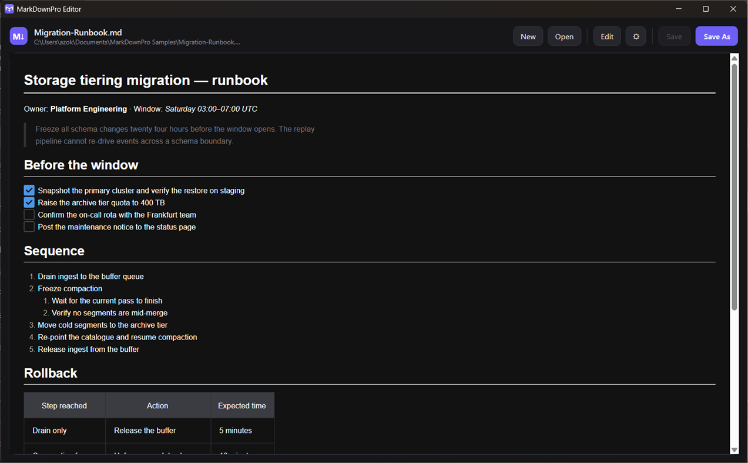The width and height of the screenshot is (748, 463).
Task: Click the Step reached table header
Action: click(64, 406)
